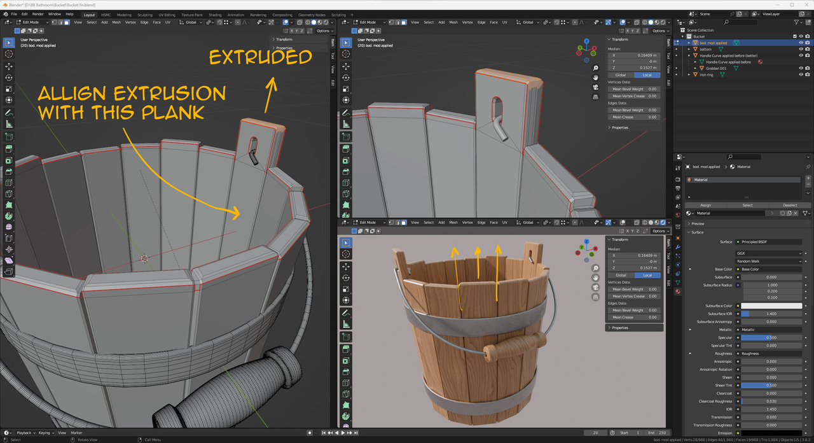This screenshot has height=443, width=814.
Task: Toggle visibility of 'iron ring' object
Action: pyautogui.click(x=801, y=74)
